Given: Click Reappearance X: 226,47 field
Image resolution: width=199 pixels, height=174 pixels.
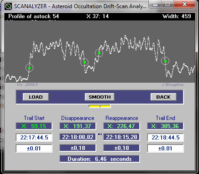Looking at the screenshot, I should pyautogui.click(x=121, y=126).
